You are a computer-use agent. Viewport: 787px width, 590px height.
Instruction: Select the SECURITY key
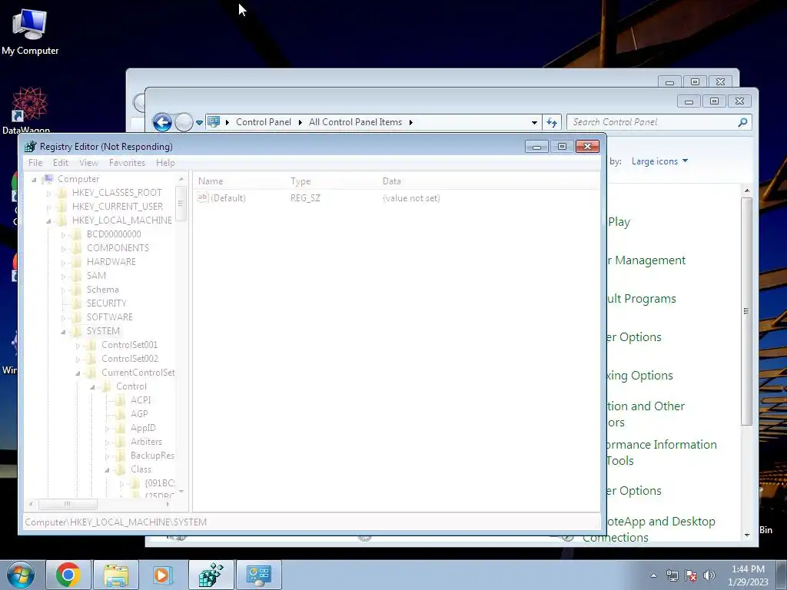point(106,303)
